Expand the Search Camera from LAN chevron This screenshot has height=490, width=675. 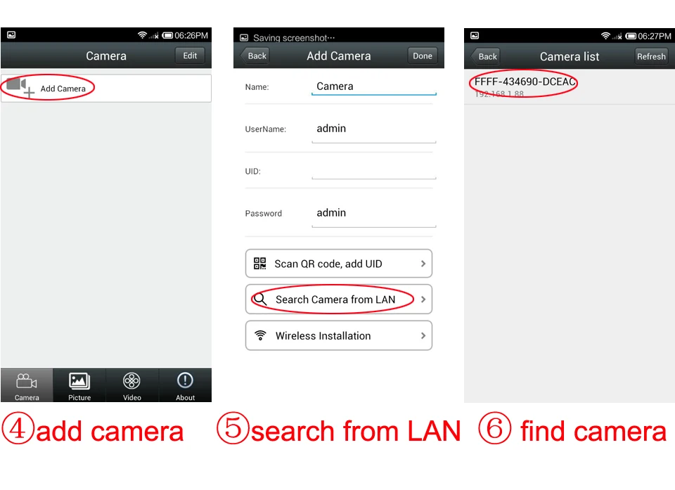point(423,299)
